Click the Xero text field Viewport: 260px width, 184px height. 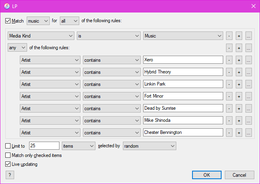coord(183,60)
